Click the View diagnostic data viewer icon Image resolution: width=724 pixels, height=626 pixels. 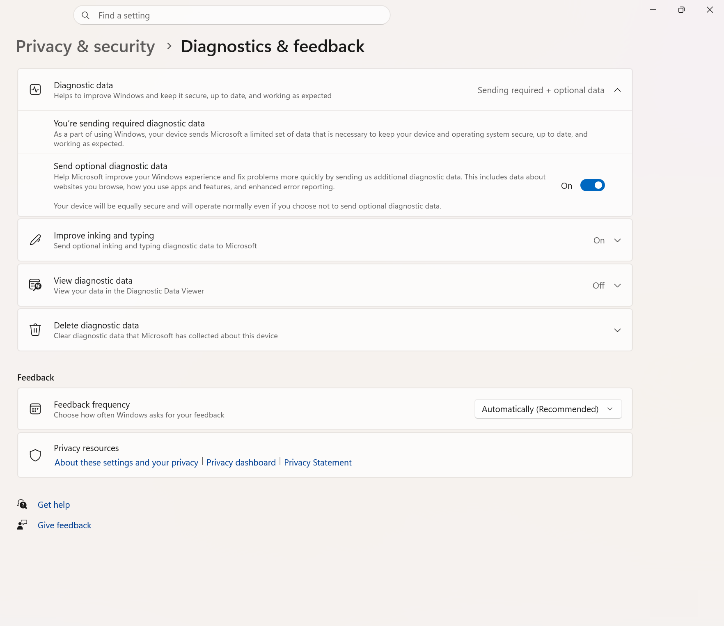click(x=35, y=285)
